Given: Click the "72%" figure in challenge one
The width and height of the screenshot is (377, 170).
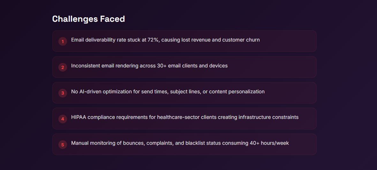Looking at the screenshot, I should (x=153, y=40).
